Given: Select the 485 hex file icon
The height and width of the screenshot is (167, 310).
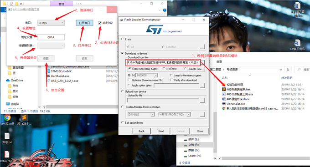Looking at the screenshot, I should click(x=224, y=90).
